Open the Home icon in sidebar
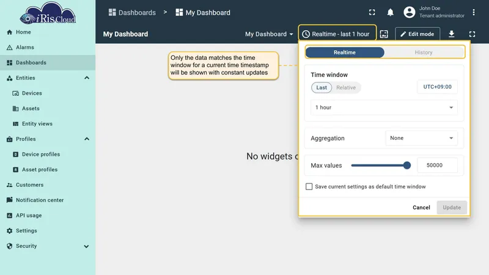 [10, 32]
